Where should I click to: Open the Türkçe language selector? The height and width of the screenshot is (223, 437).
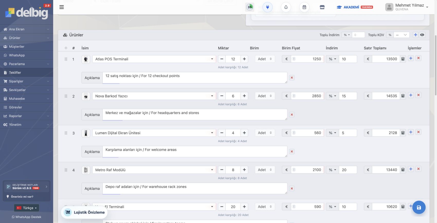(x=26, y=208)
